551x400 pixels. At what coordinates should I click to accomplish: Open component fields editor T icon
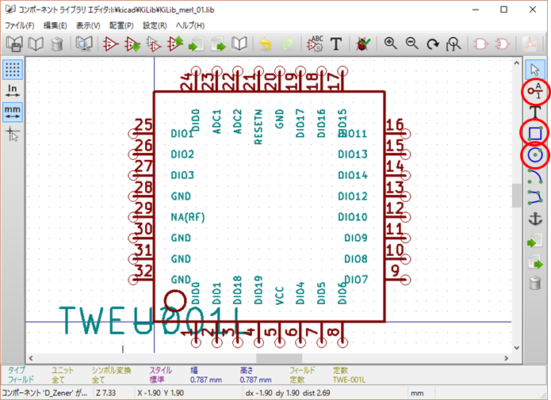pos(336,44)
